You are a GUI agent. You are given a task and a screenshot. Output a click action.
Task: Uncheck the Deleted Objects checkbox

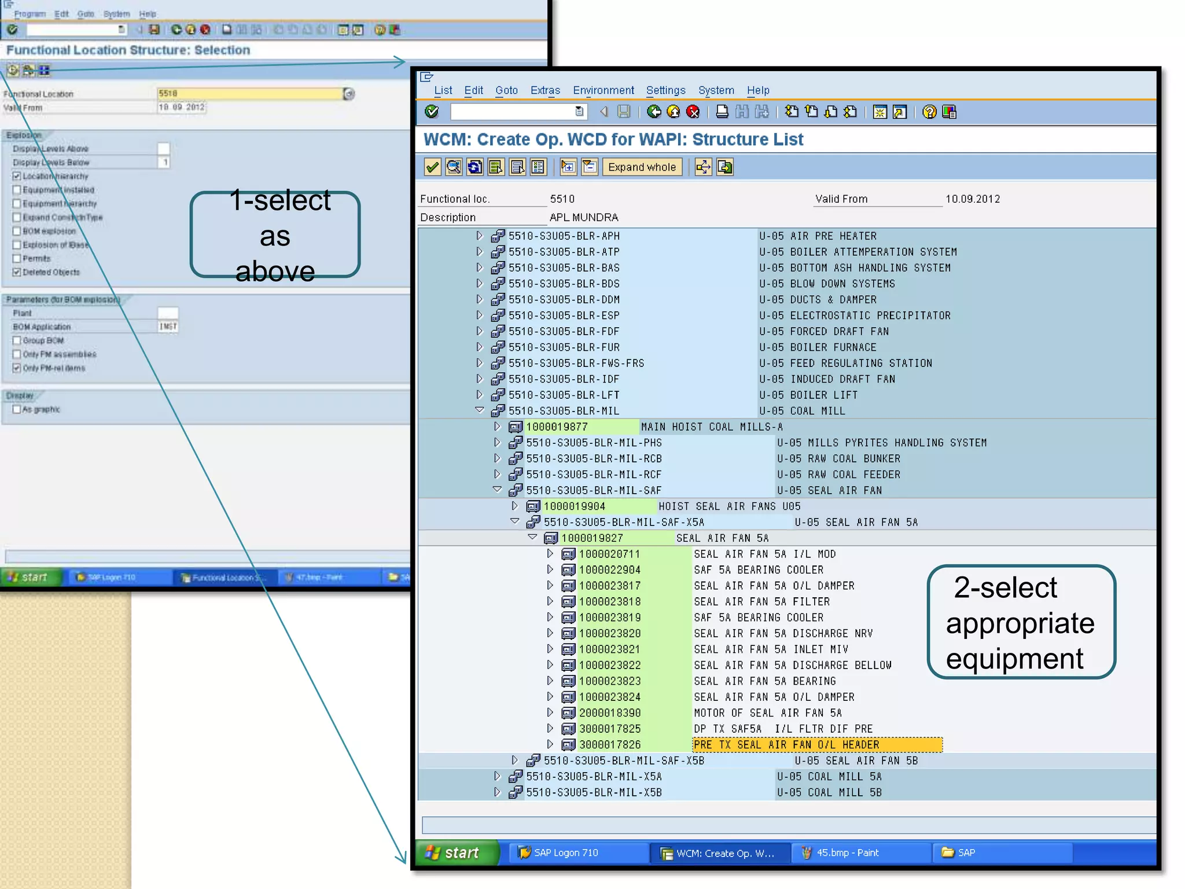coord(17,272)
